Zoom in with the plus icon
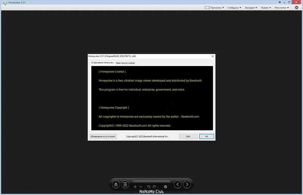The image size is (303, 195). (x=135, y=187)
